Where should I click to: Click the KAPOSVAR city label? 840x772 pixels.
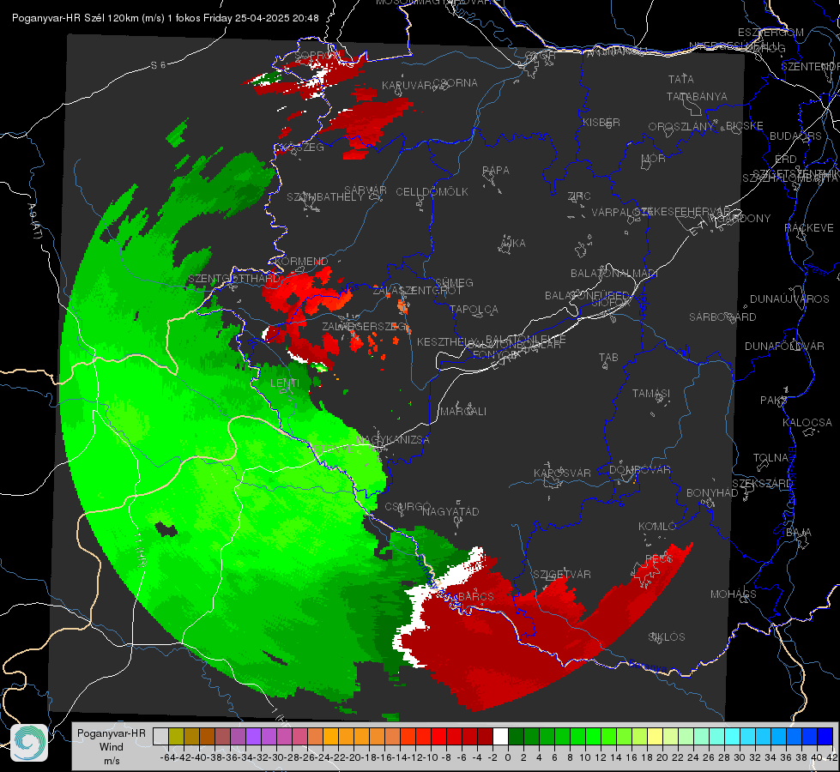click(x=562, y=473)
